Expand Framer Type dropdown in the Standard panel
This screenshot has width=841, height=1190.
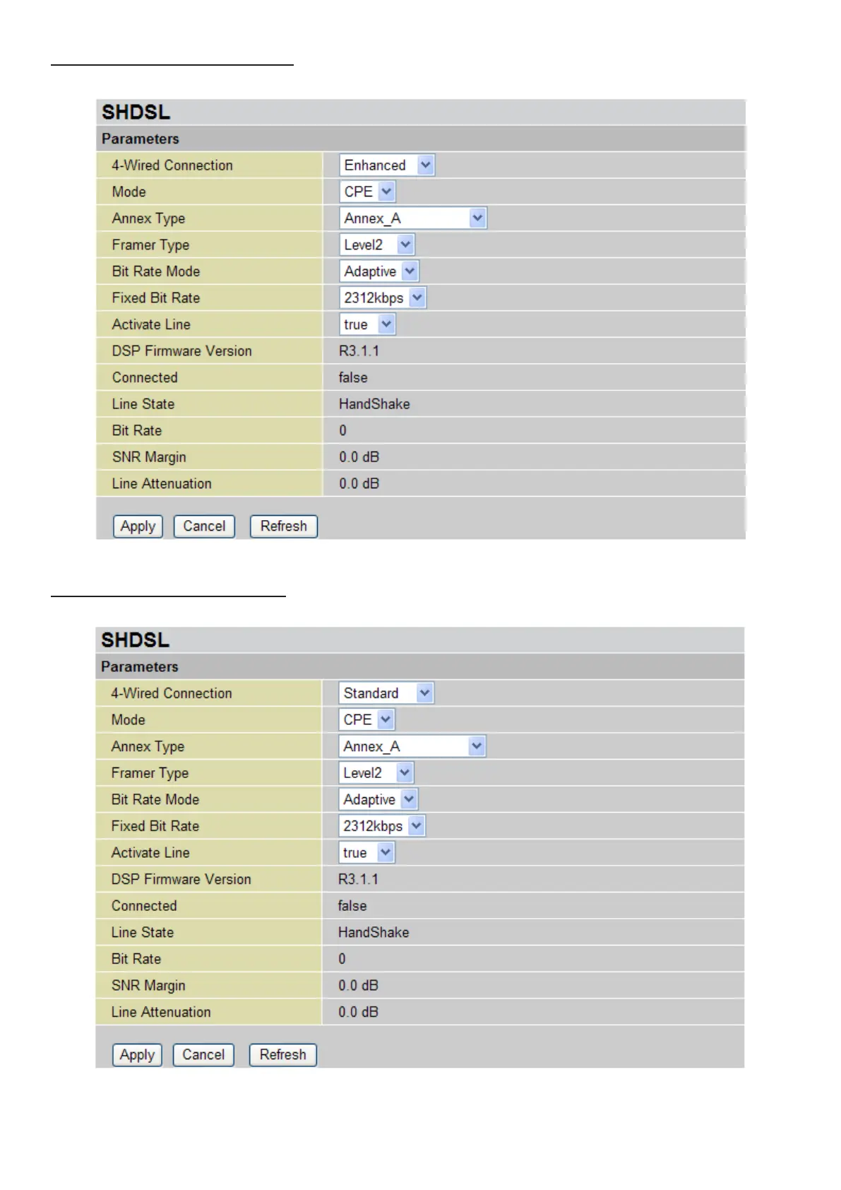pyautogui.click(x=376, y=773)
